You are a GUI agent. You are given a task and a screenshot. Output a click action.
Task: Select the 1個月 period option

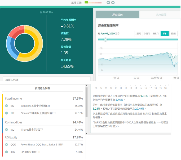click(138, 33)
